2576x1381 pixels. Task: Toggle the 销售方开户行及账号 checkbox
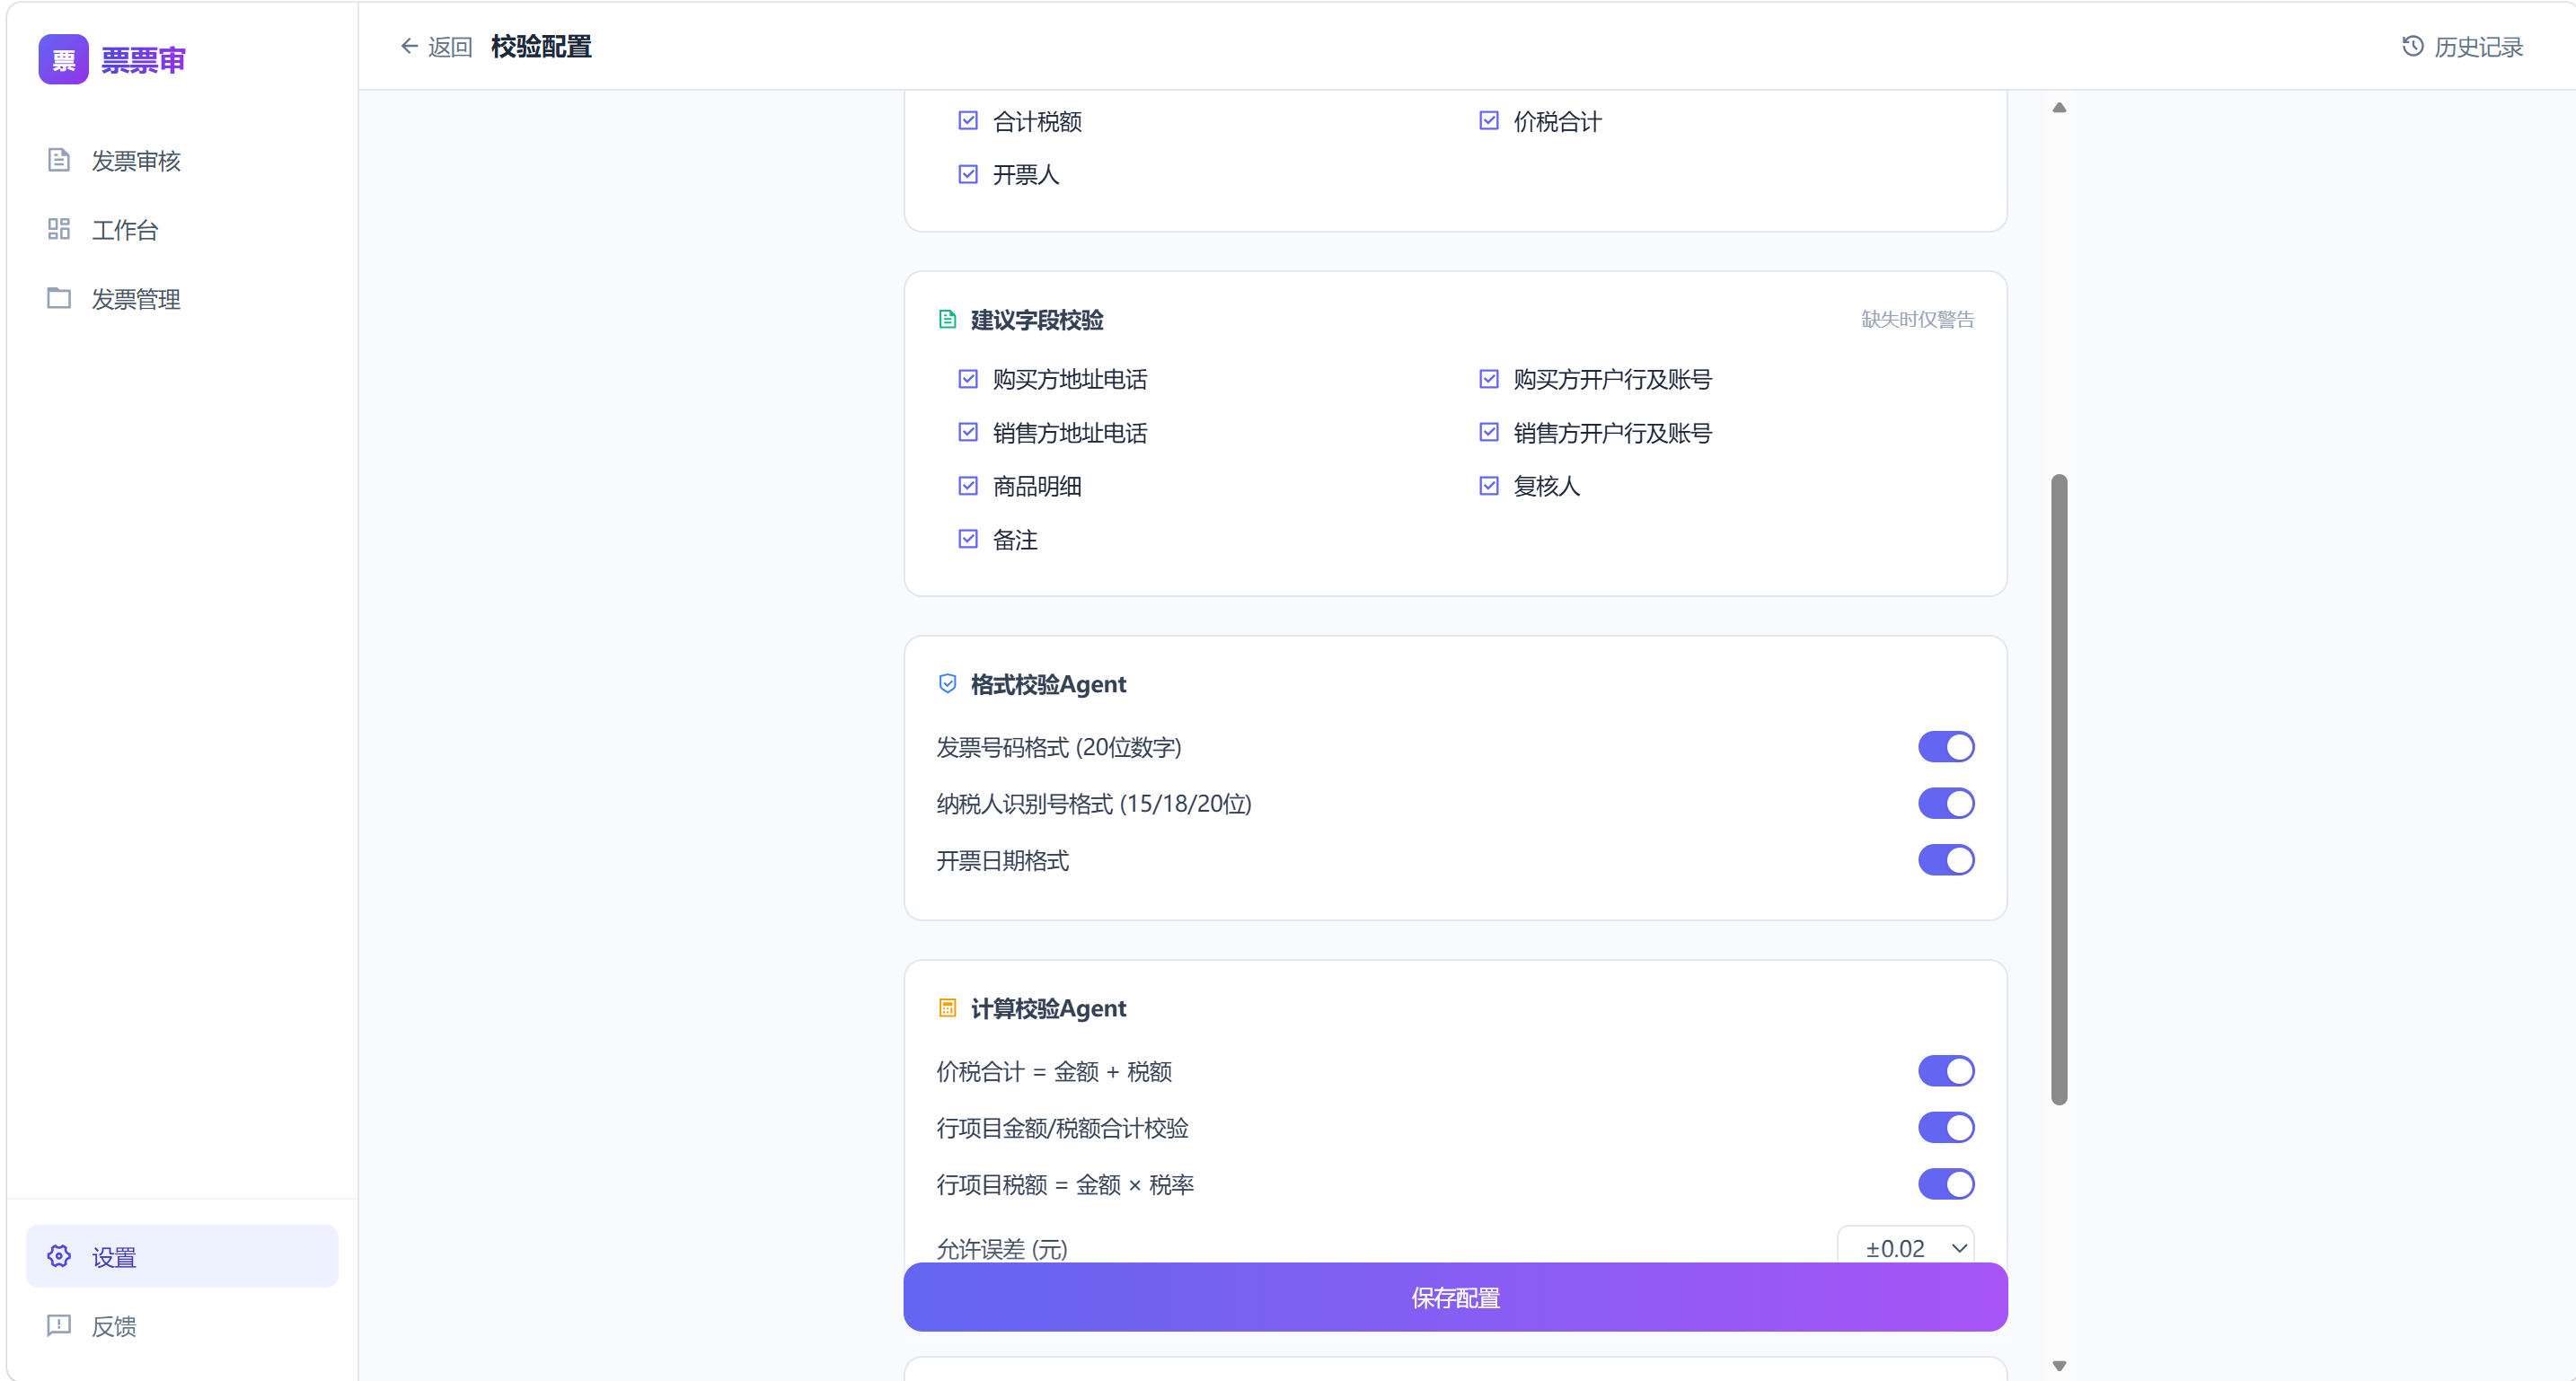tap(1489, 432)
